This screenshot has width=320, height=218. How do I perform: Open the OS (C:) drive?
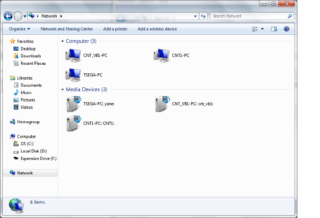(x=27, y=144)
